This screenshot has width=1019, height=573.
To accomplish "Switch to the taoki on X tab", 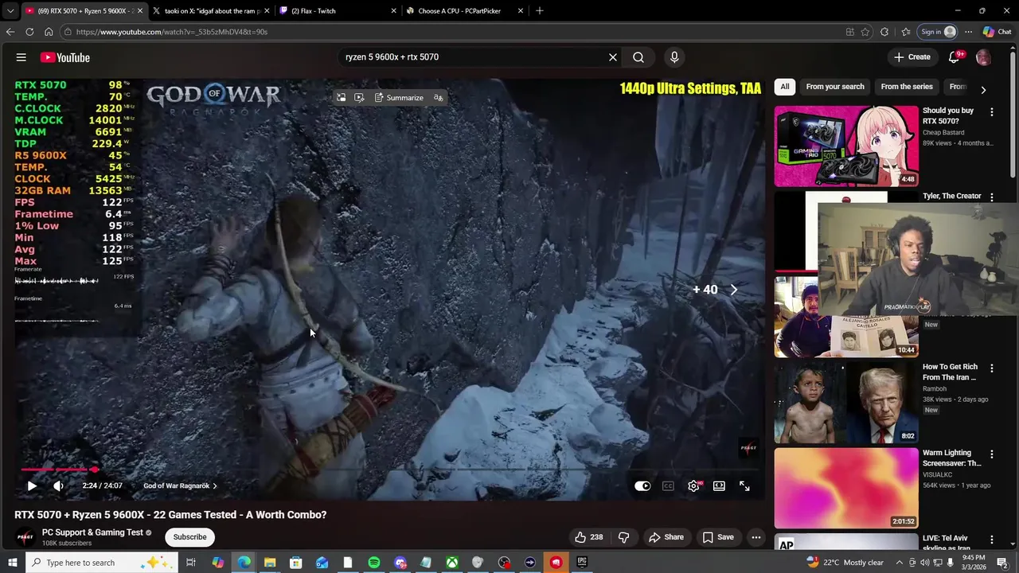I will click(x=210, y=11).
